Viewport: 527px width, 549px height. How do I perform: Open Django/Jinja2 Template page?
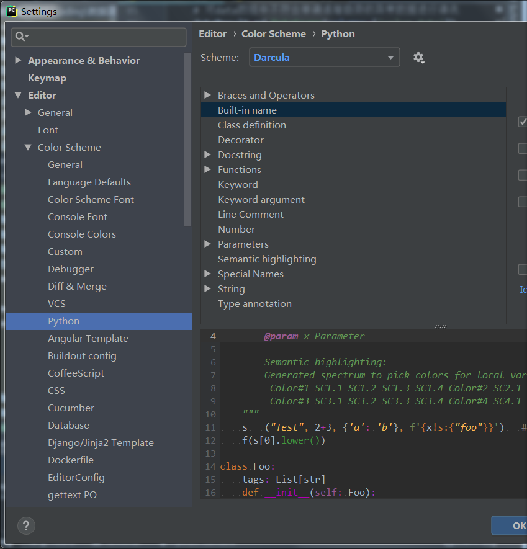click(101, 442)
